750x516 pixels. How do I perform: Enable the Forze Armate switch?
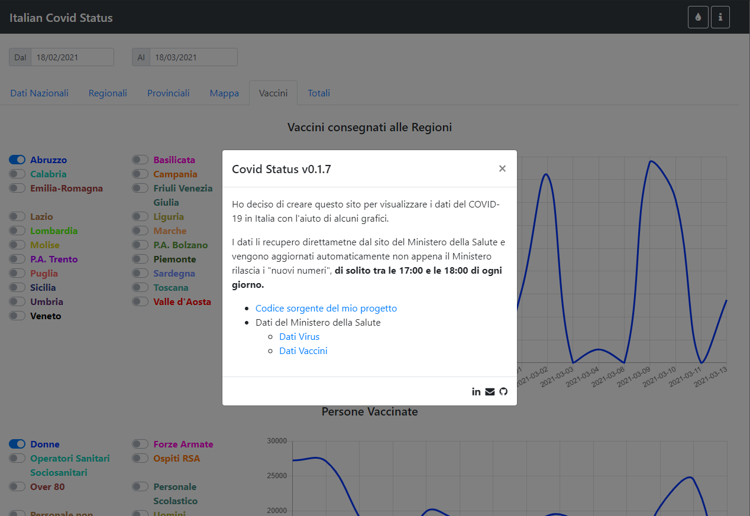(140, 444)
